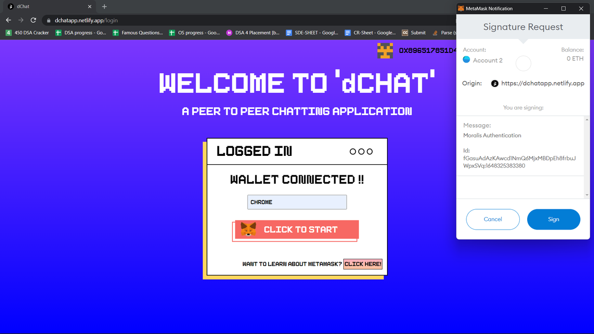Open the Parse bookmark

click(x=444, y=32)
